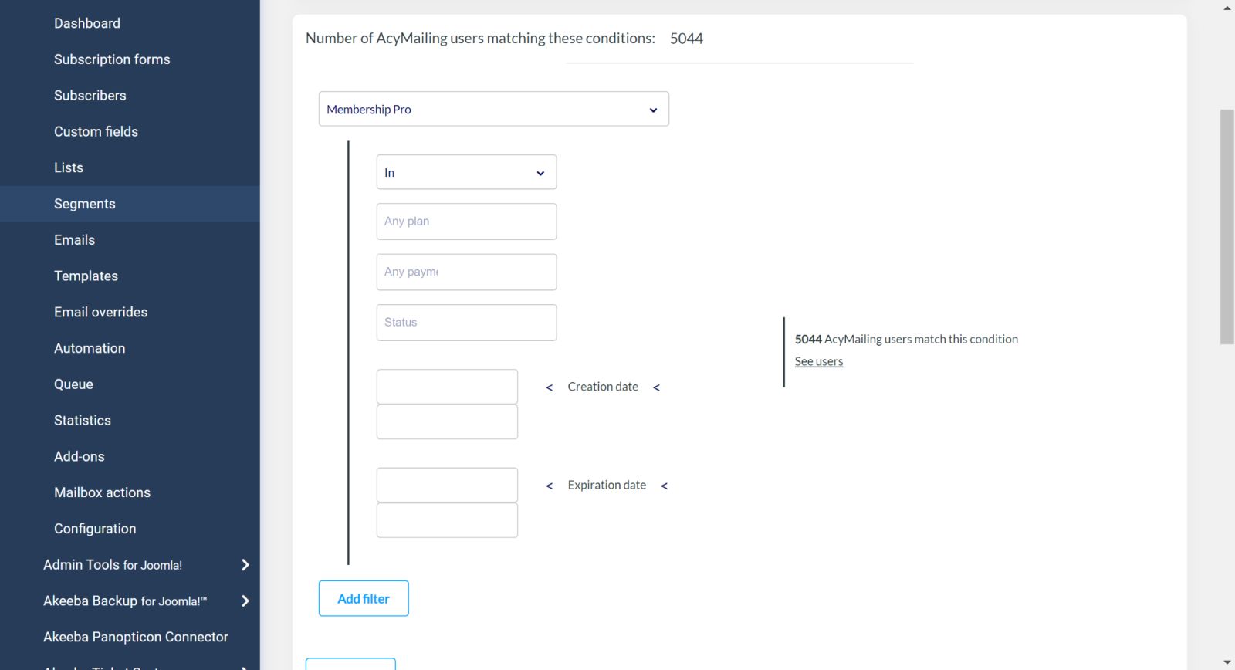The image size is (1235, 670).
Task: Click the Add filter button
Action: pos(364,598)
